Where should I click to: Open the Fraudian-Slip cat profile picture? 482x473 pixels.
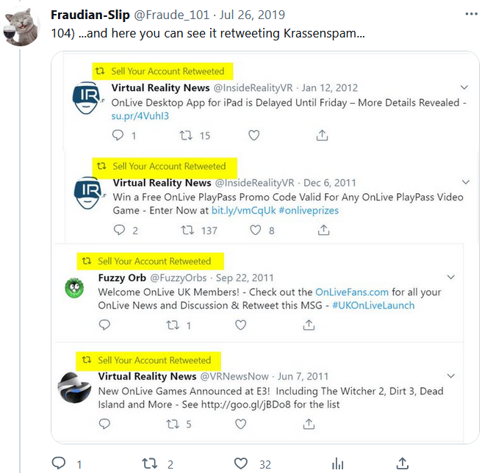pyautogui.click(x=23, y=27)
